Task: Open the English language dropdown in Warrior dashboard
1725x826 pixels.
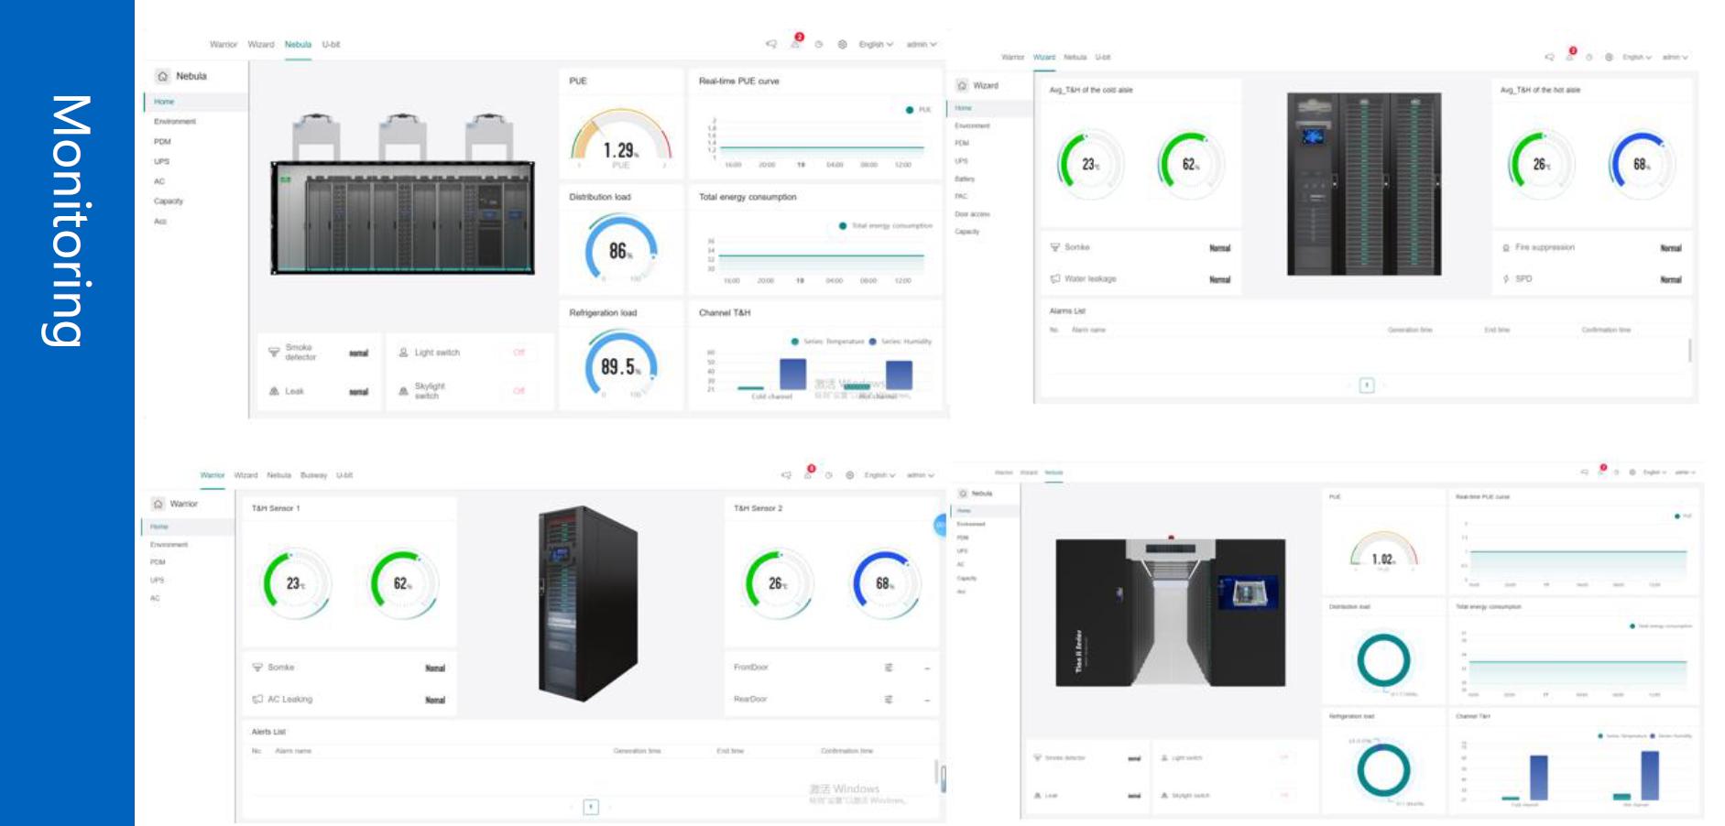Action: [879, 475]
